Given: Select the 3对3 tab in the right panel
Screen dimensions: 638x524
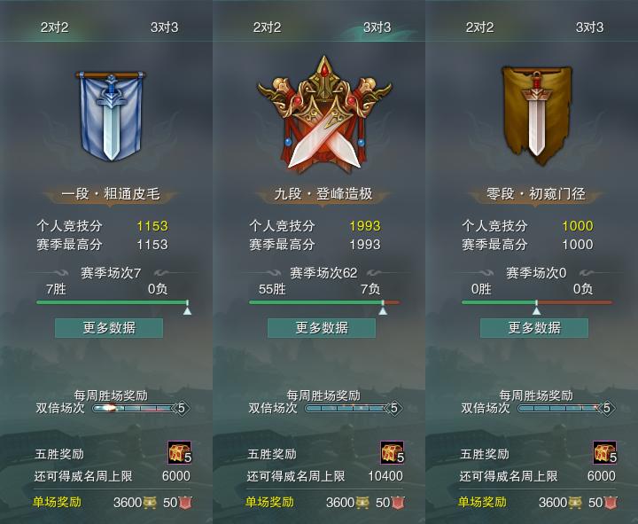Looking at the screenshot, I should point(589,27).
